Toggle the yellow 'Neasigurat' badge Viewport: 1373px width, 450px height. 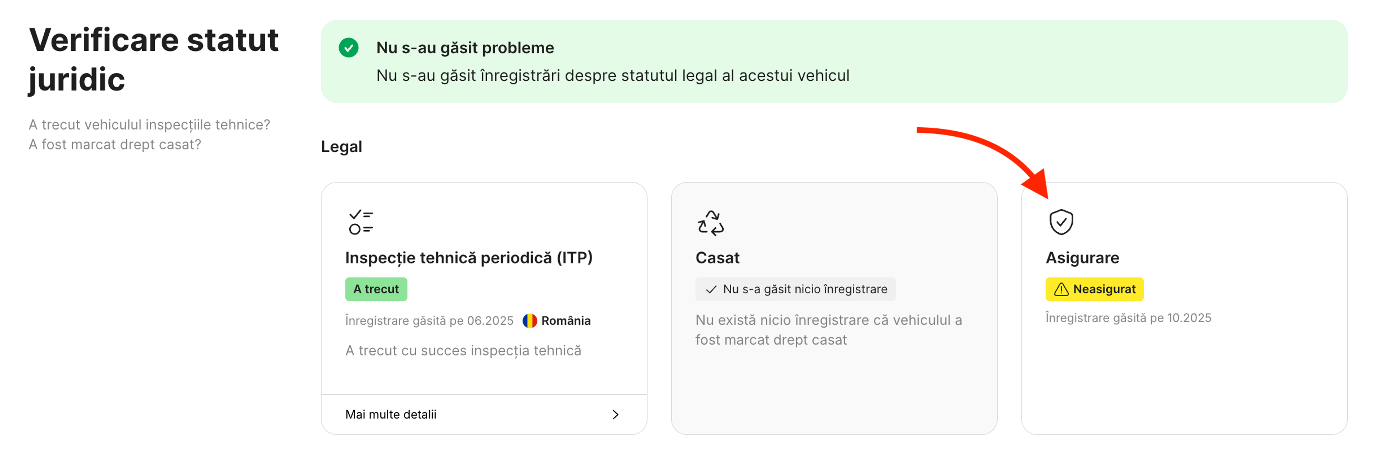coord(1094,289)
